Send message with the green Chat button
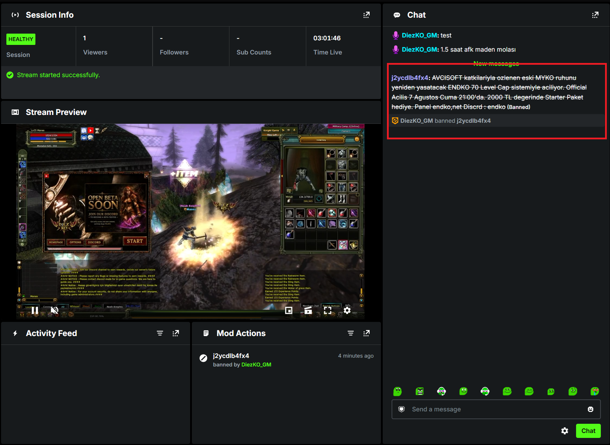 pyautogui.click(x=588, y=431)
